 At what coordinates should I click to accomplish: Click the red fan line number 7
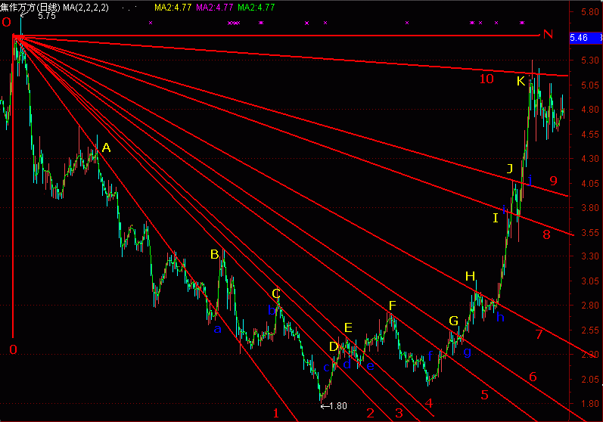pyautogui.click(x=539, y=334)
